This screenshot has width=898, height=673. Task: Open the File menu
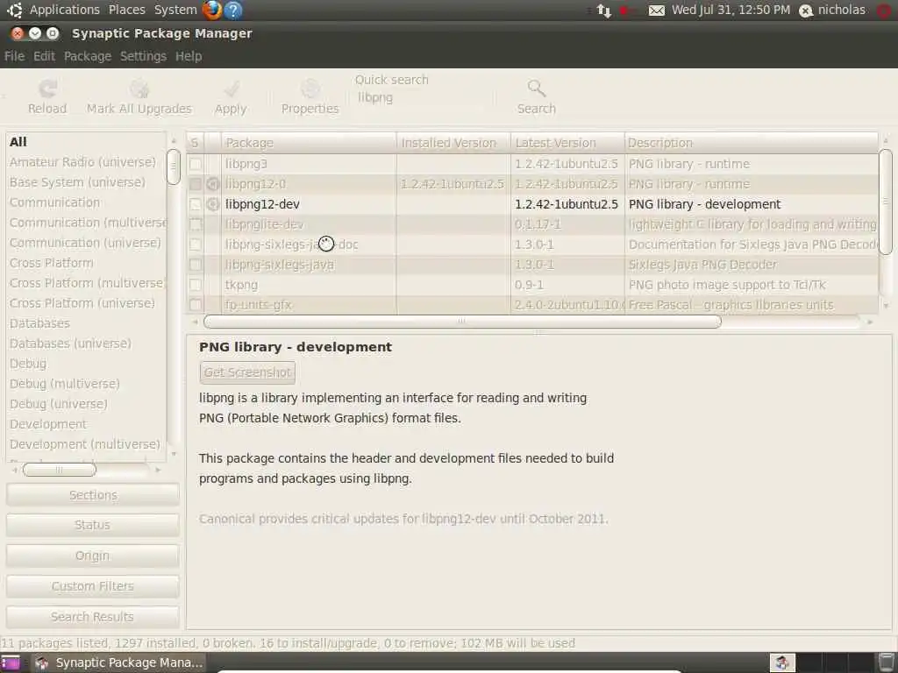pos(14,56)
